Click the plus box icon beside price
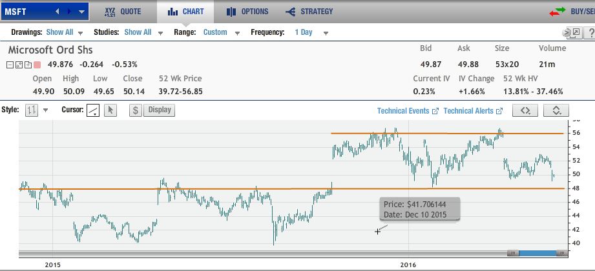The height and width of the screenshot is (271, 595). [27, 65]
